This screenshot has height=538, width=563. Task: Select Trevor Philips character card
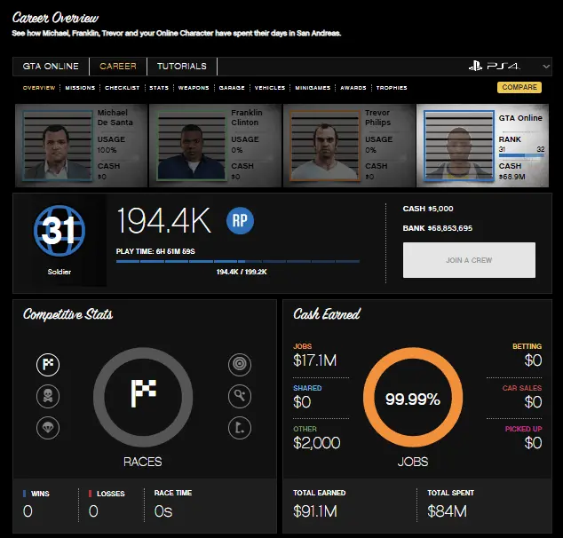click(348, 145)
